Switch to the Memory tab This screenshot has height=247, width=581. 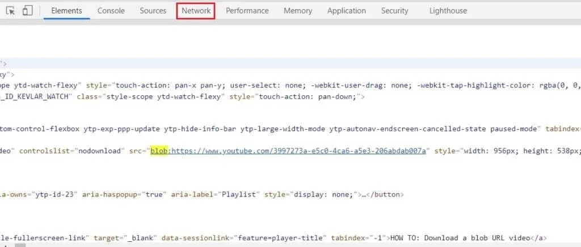(298, 11)
